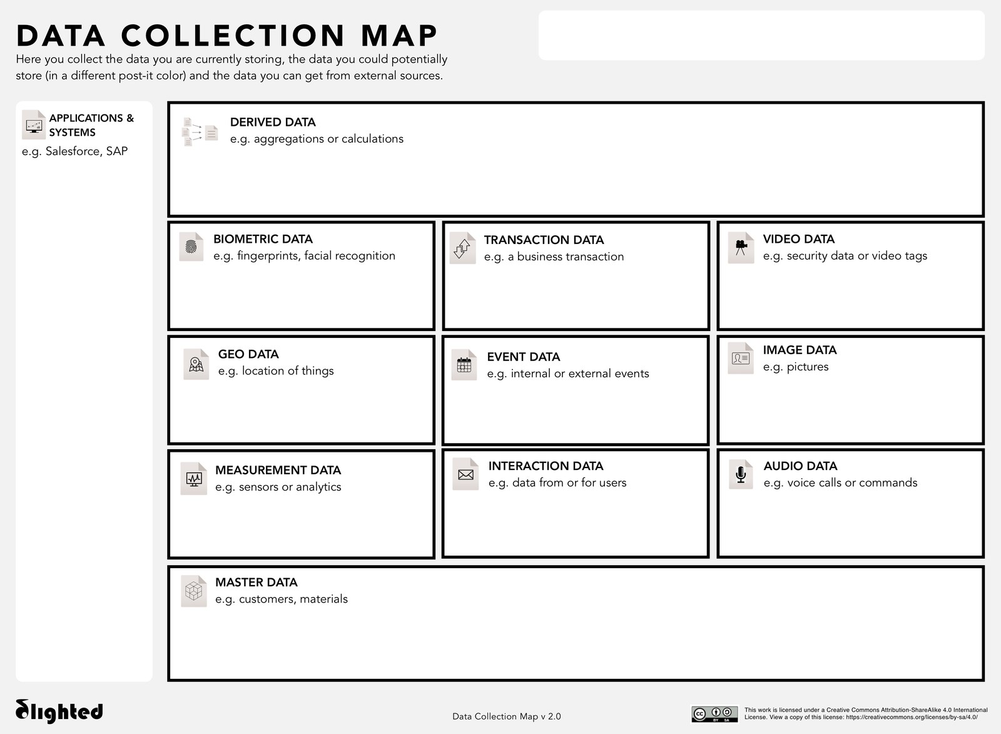Click the "e.g. Salesforce, SAP" text
1001x734 pixels.
[74, 151]
